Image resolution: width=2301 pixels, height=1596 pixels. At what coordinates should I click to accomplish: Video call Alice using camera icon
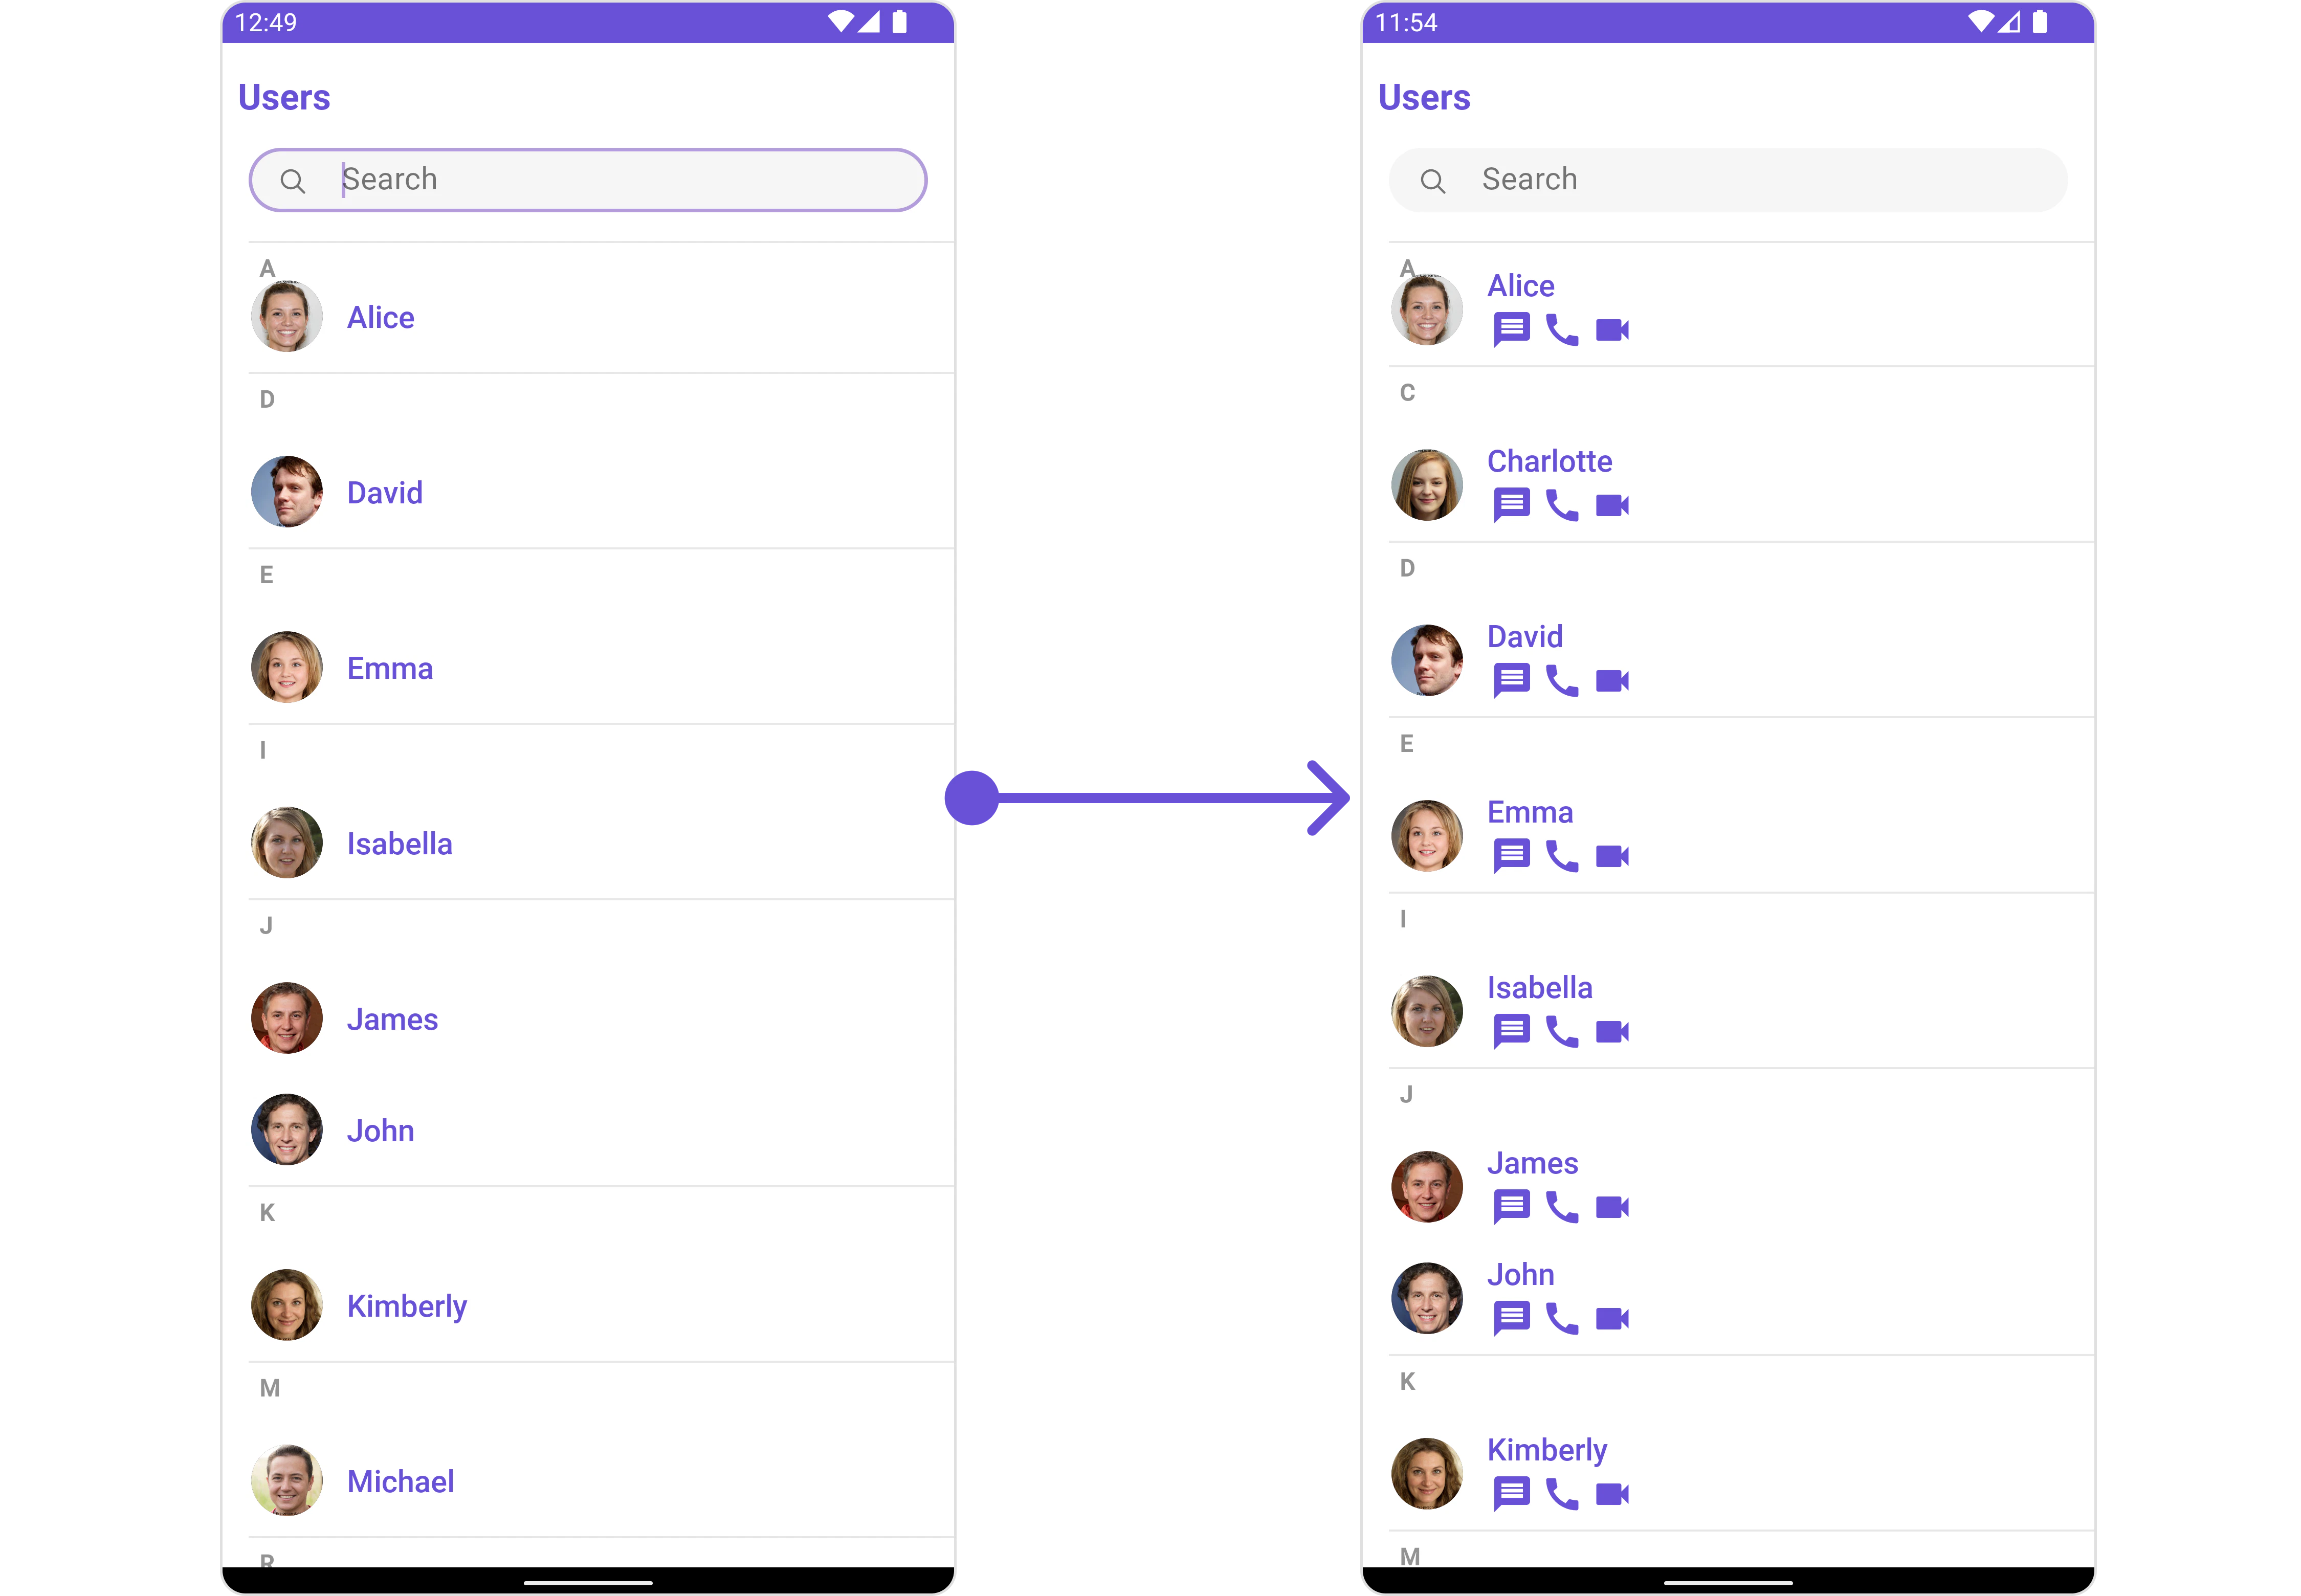click(x=1611, y=330)
